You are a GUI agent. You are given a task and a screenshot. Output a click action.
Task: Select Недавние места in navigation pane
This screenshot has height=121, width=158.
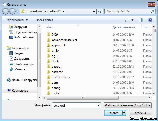(23, 32)
